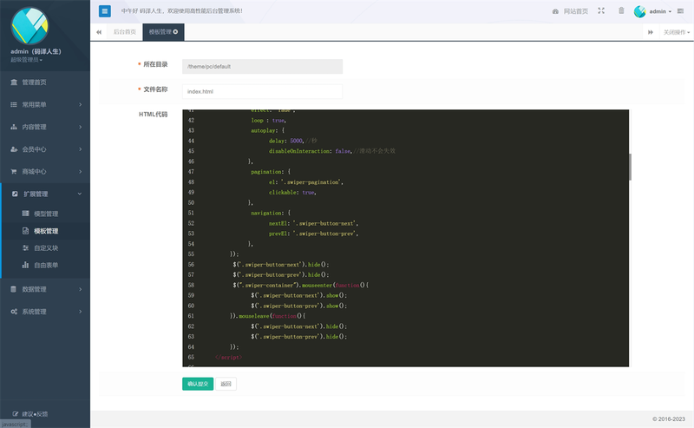Image resolution: width=694 pixels, height=428 pixels.
Task: Click the 确认提交 button
Action: click(x=198, y=384)
